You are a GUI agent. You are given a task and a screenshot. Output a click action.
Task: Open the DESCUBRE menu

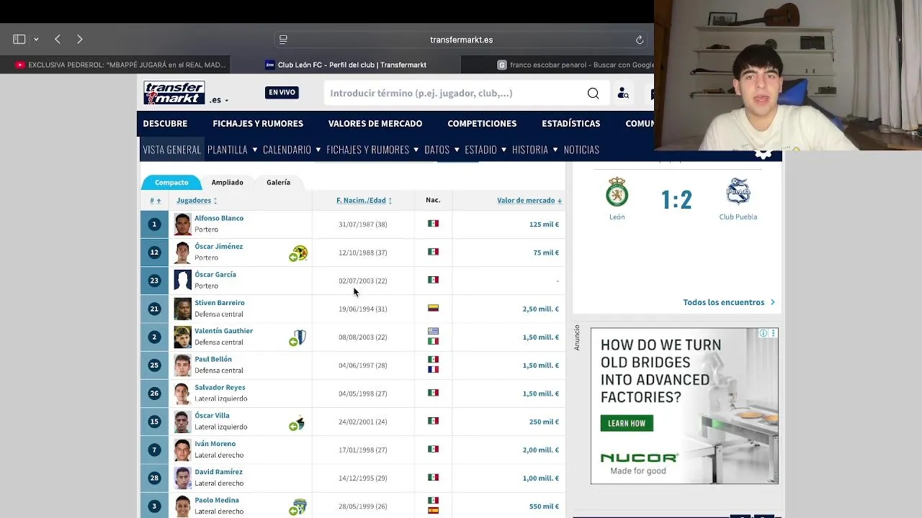click(x=165, y=124)
